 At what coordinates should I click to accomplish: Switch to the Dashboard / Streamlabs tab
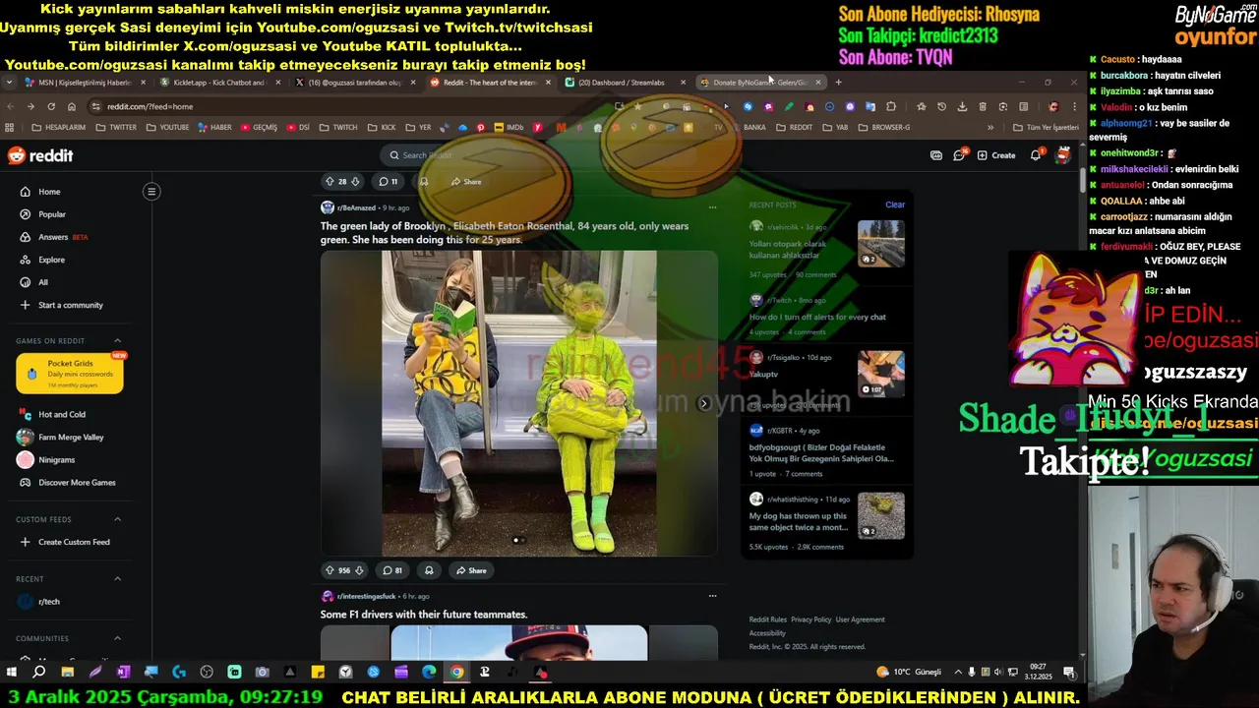(x=626, y=83)
